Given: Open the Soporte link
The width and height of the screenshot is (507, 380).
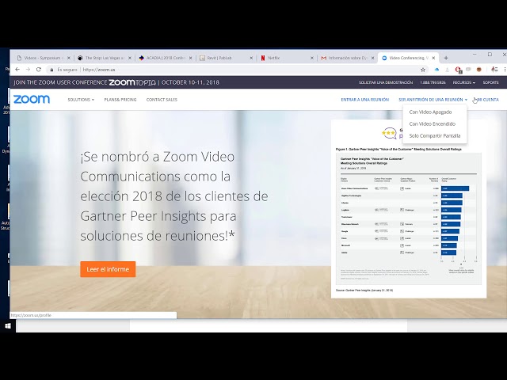Looking at the screenshot, I should (x=490, y=82).
